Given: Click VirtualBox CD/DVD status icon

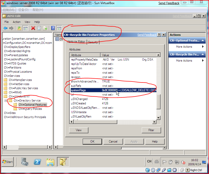Looking at the screenshot, I should pos(153,170).
